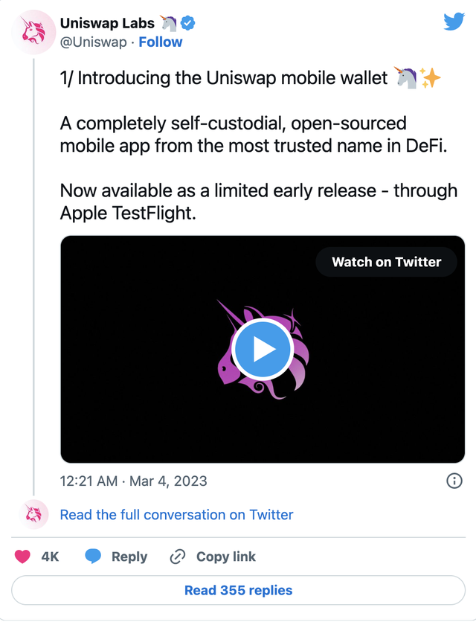Open the @Uniswap handle link

click(93, 42)
